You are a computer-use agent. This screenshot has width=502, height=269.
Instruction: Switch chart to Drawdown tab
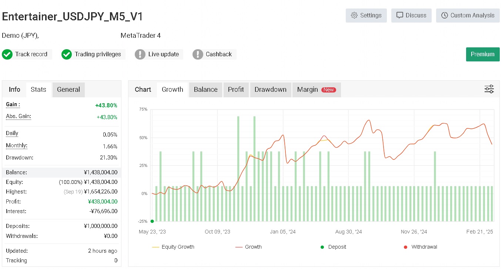coord(270,90)
